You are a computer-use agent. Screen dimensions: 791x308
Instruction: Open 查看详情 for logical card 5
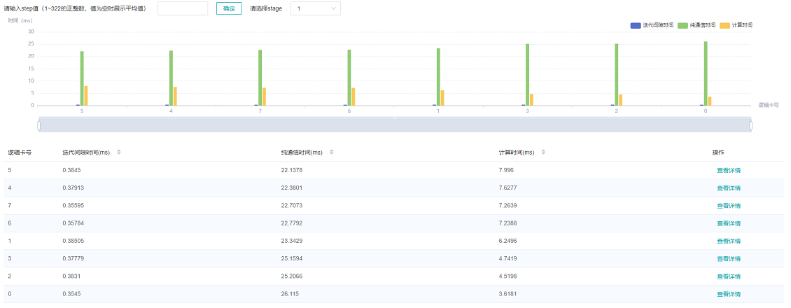pyautogui.click(x=728, y=170)
